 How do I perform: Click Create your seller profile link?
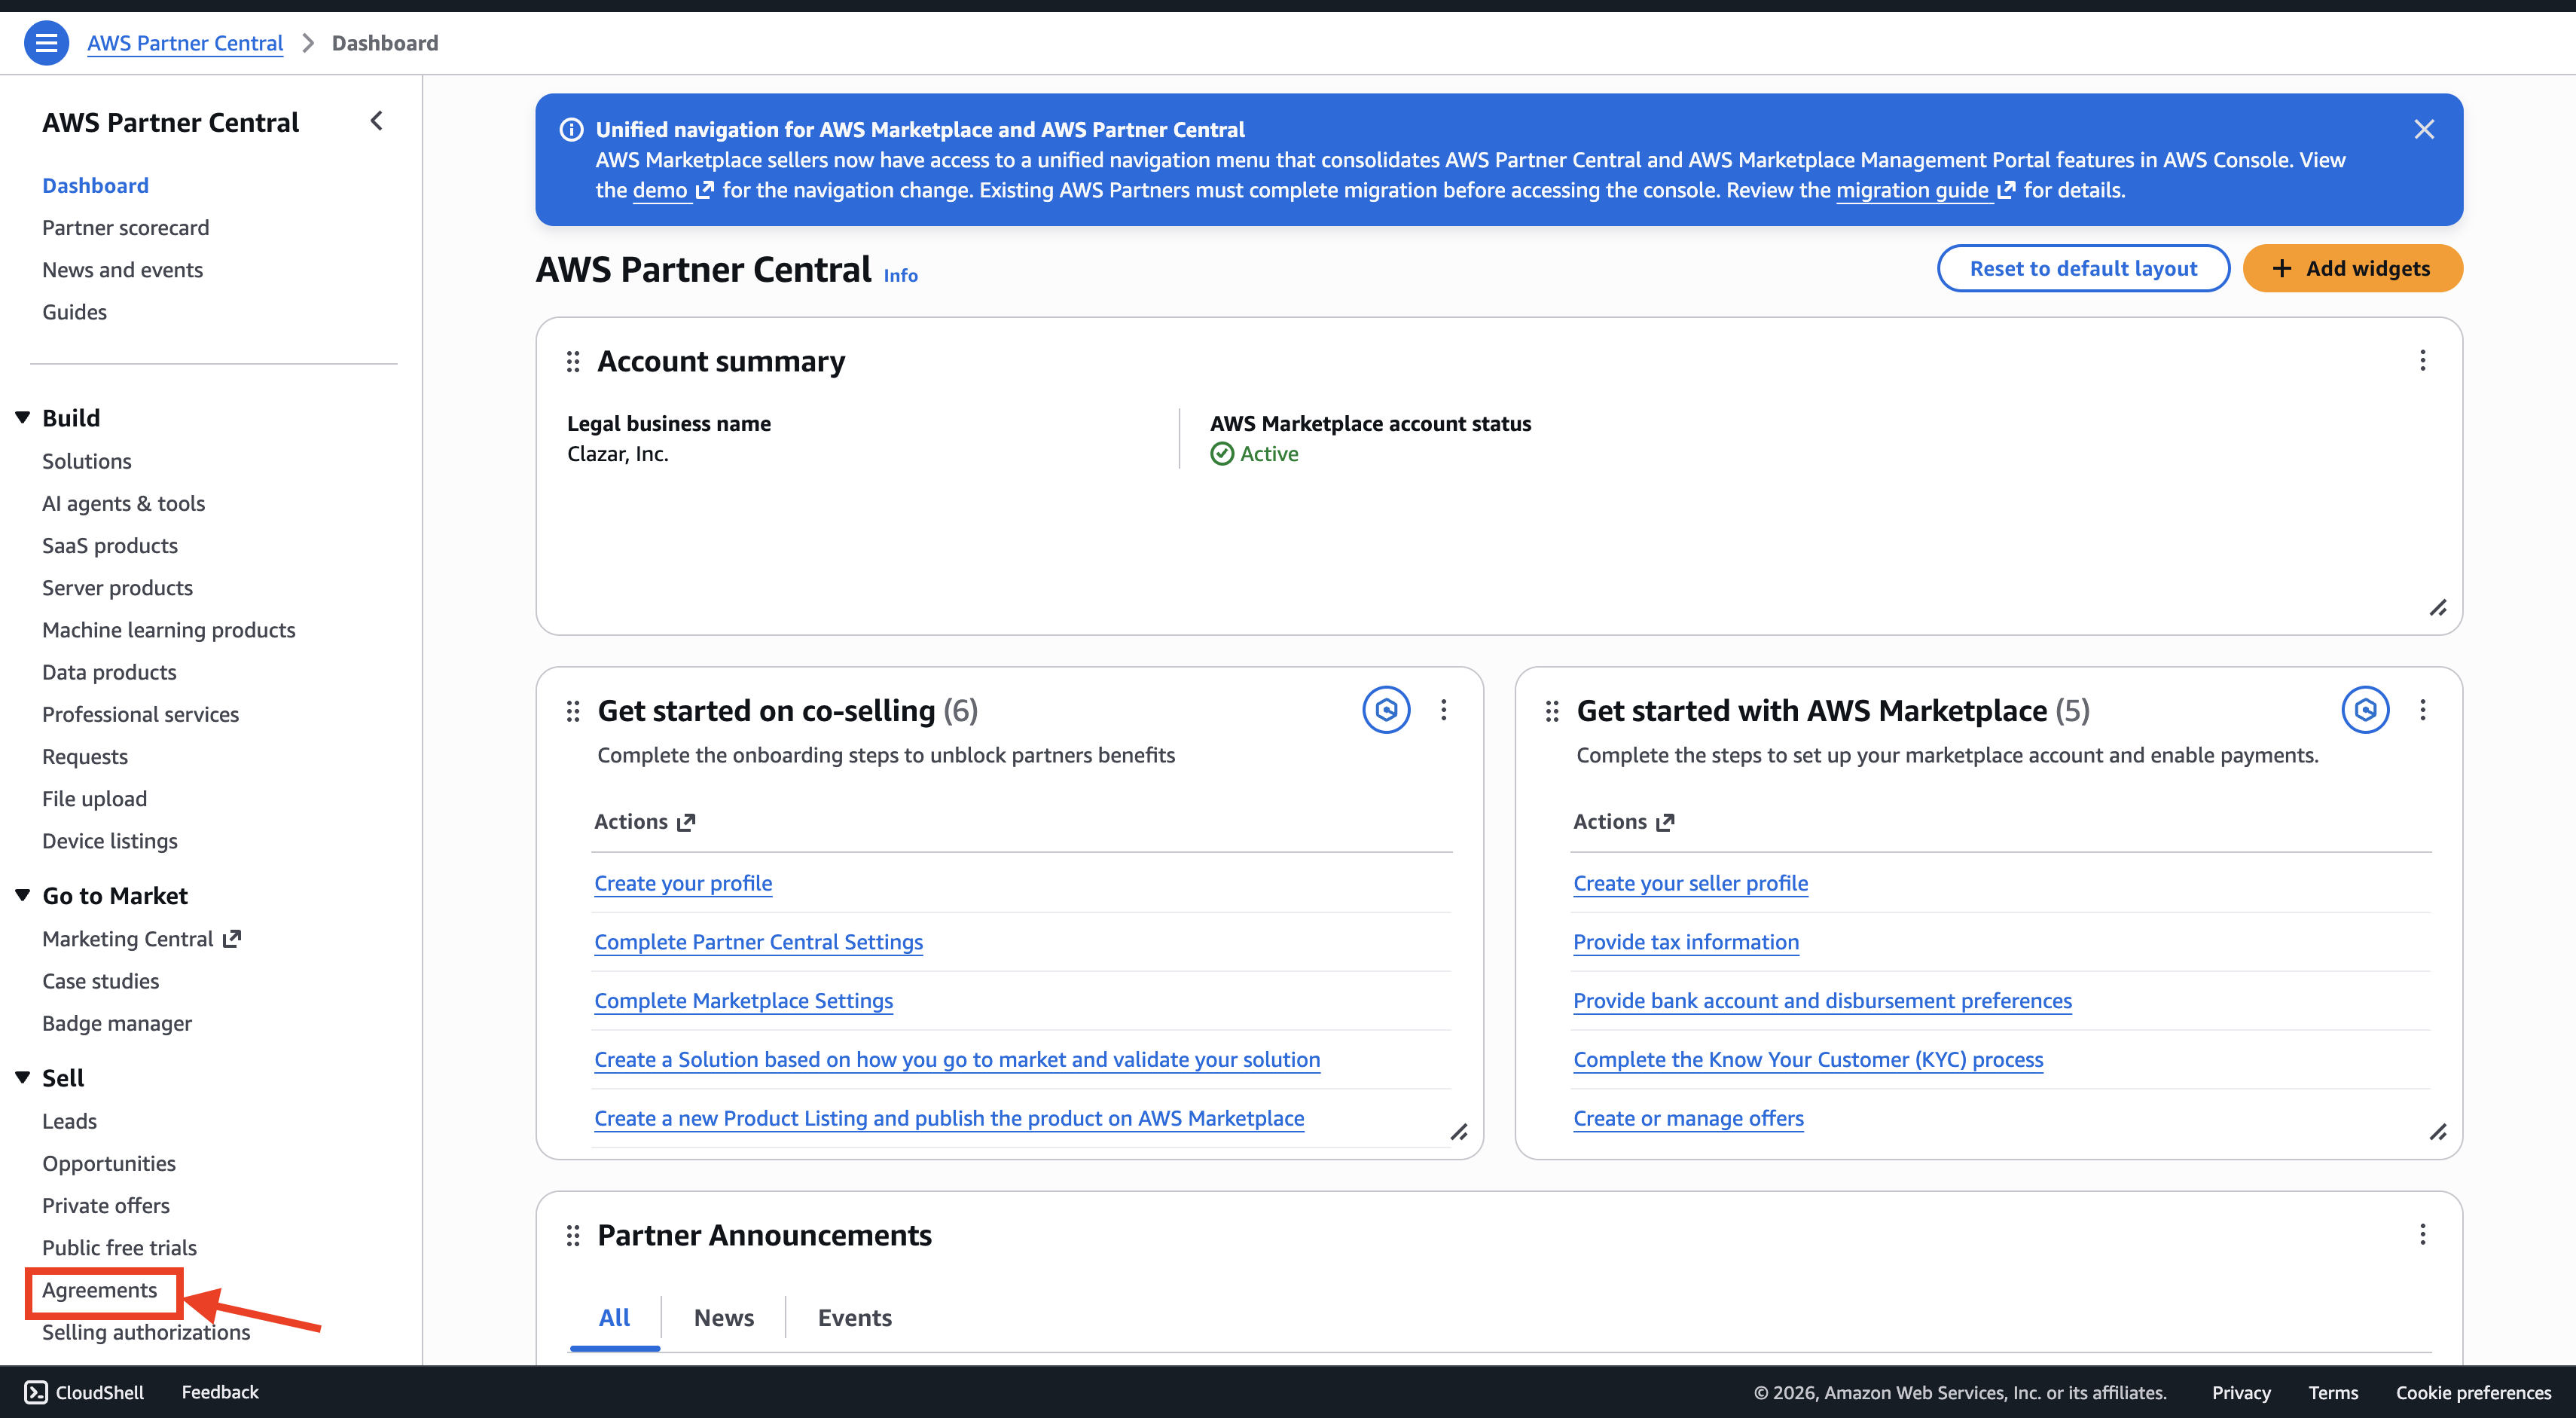point(1690,883)
